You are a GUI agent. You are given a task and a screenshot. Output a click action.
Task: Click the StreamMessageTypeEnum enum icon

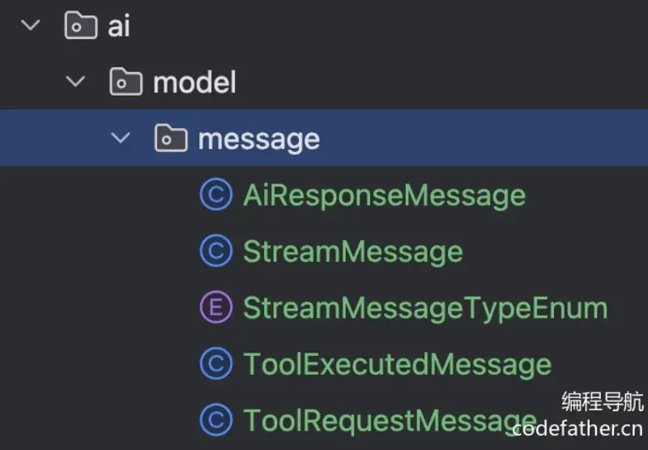(x=216, y=307)
